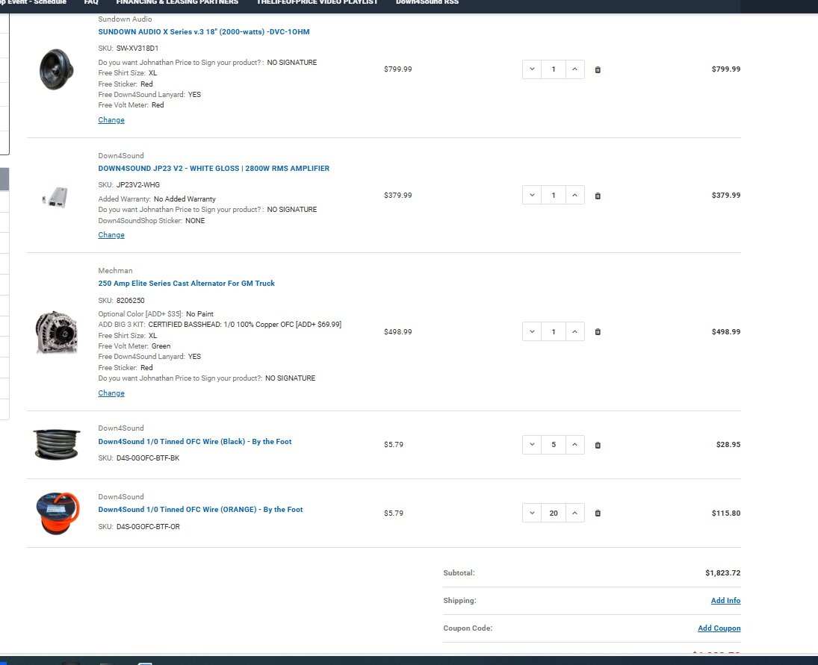
Task: Click the Black wire line total $28.95
Action: point(728,445)
